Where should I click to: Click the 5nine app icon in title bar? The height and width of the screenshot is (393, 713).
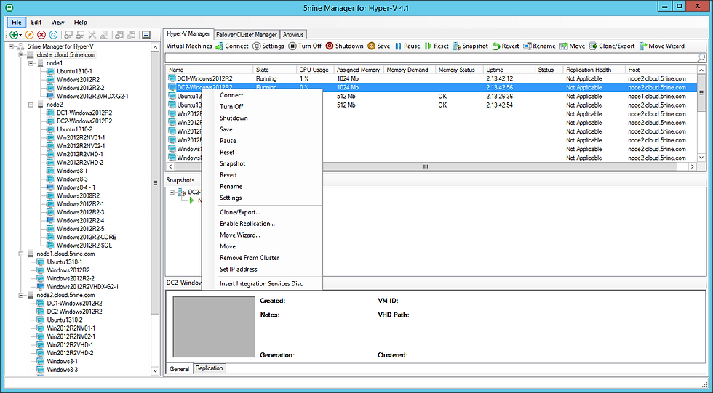[9, 7]
